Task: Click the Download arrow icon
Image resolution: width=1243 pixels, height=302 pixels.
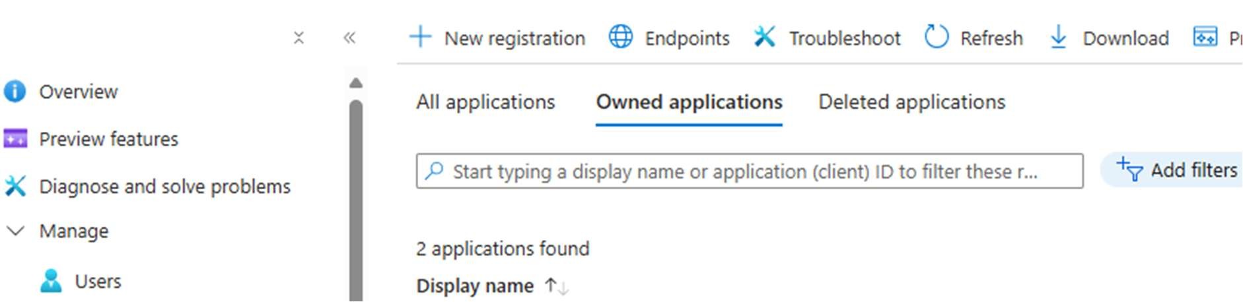Action: click(x=1058, y=37)
